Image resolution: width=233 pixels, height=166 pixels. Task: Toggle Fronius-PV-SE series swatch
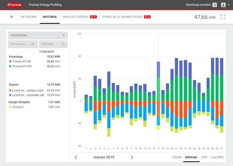(10, 61)
